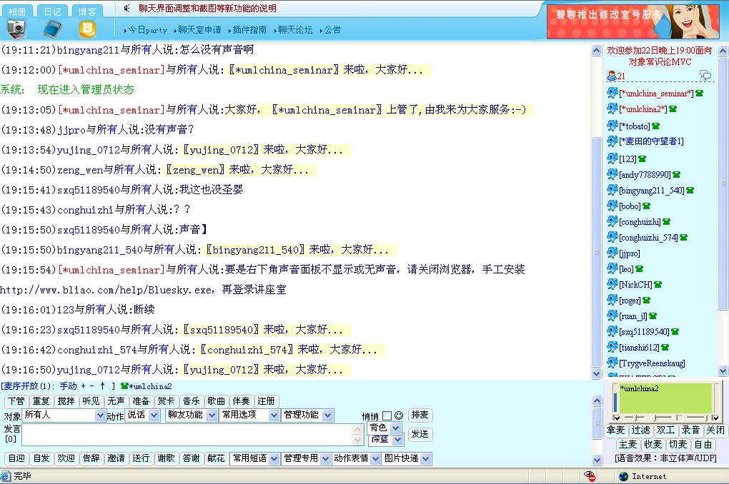Screen dimensions: 729x484
Task: Open the 图片快递 dropdown
Action: coord(407,458)
